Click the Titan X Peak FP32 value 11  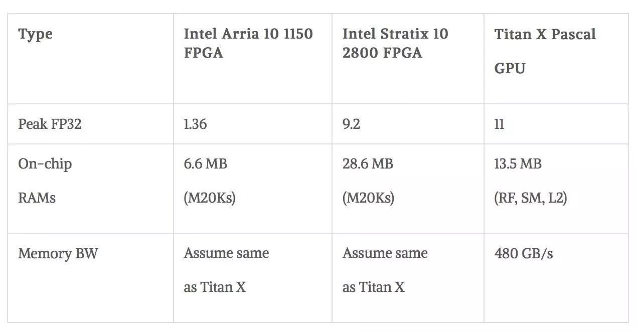pos(499,124)
